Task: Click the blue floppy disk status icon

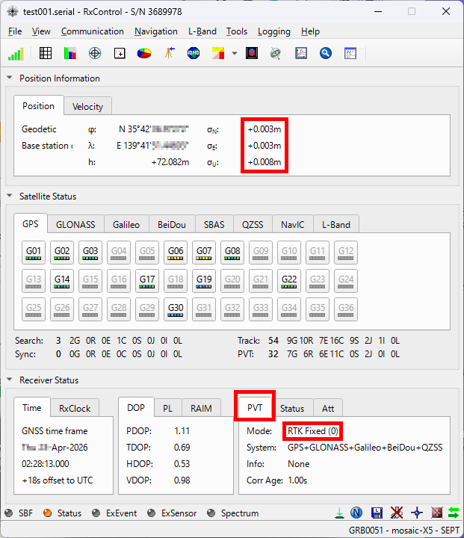Action: (x=377, y=513)
